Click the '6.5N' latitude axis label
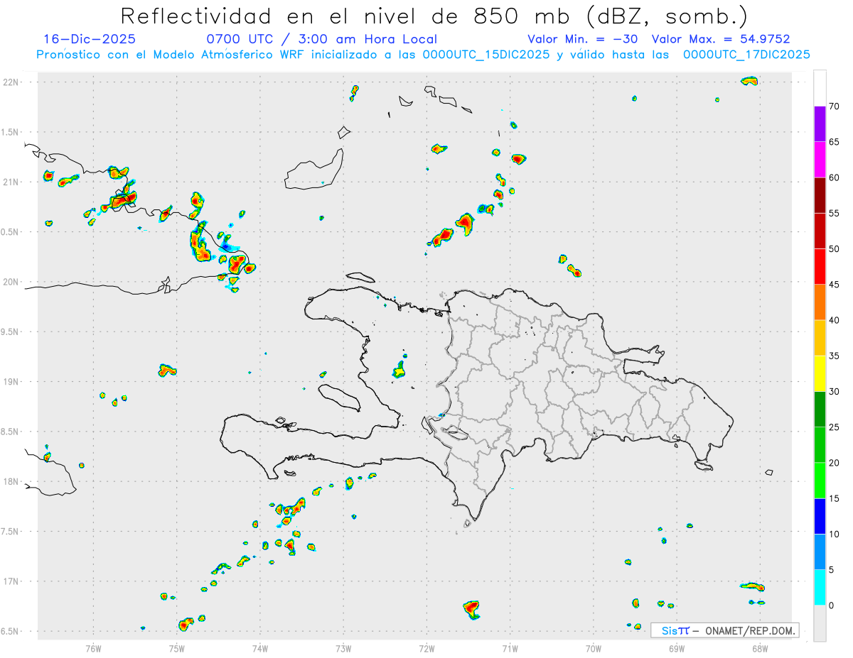853x658 pixels. pos(11,631)
